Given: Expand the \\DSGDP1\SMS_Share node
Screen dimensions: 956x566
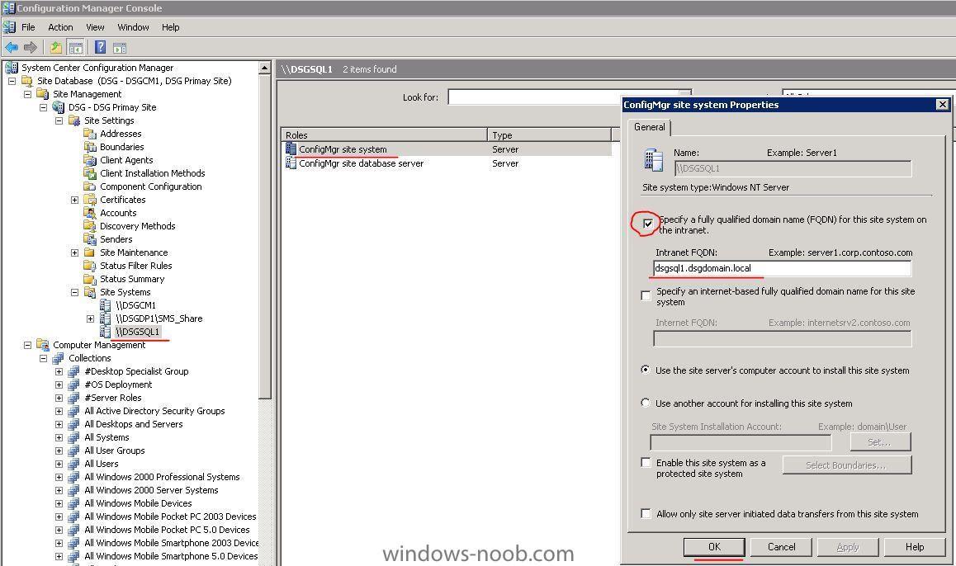Looking at the screenshot, I should pyautogui.click(x=90, y=318).
